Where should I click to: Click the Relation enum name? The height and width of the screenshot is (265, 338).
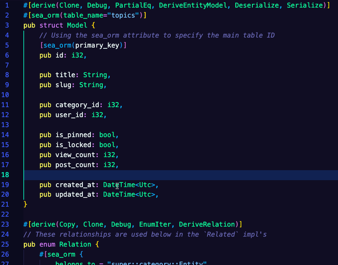pos(75,245)
